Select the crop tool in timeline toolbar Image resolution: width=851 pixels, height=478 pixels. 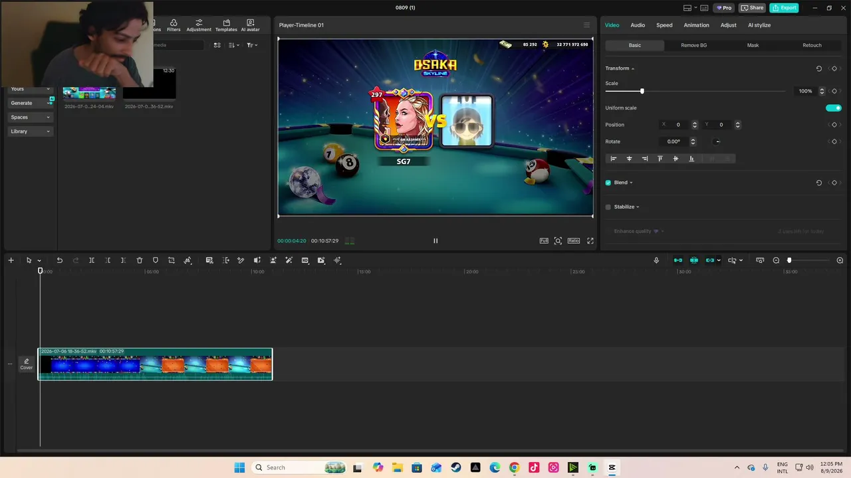pos(172,260)
